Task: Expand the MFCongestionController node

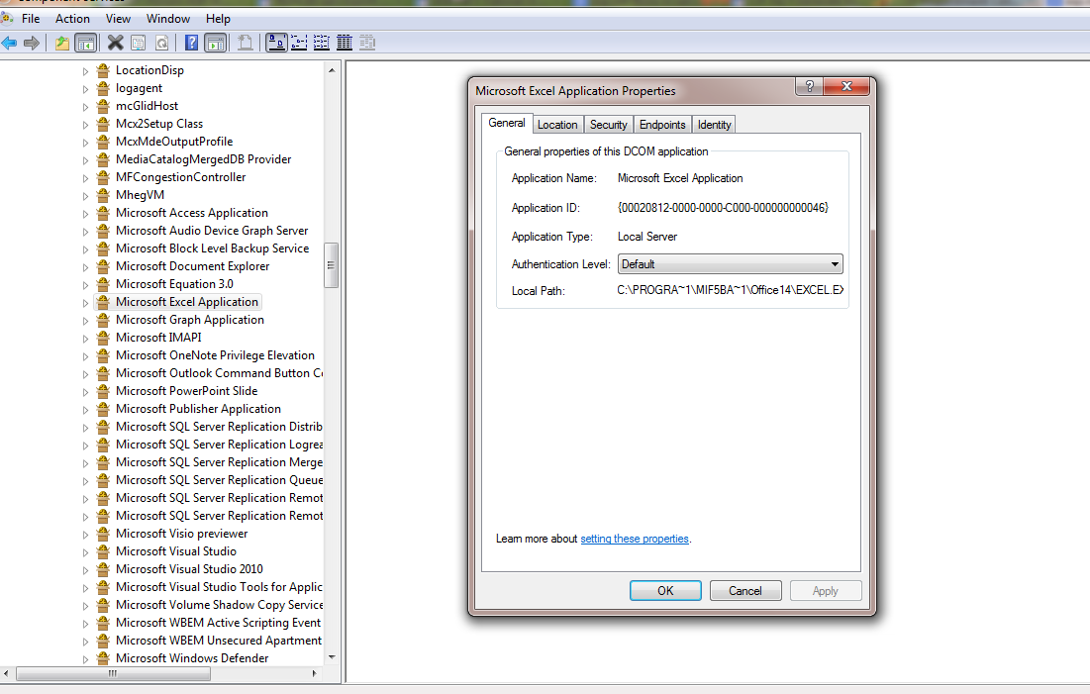Action: click(85, 178)
